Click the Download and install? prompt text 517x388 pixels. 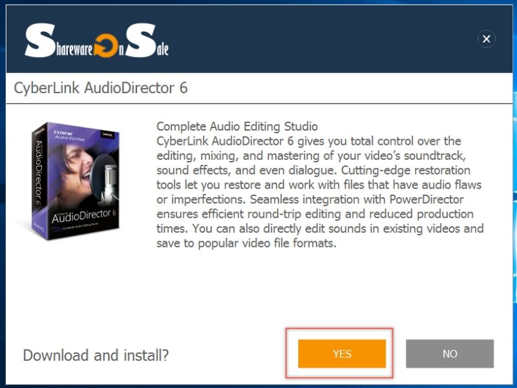coord(96,355)
